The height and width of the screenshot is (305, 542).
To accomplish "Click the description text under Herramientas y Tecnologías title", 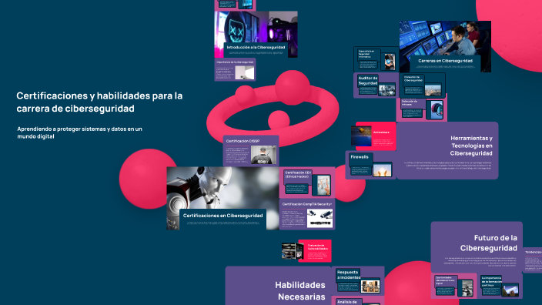I will point(447,166).
